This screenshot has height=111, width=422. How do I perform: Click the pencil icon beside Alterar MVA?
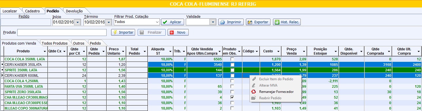[253, 85]
